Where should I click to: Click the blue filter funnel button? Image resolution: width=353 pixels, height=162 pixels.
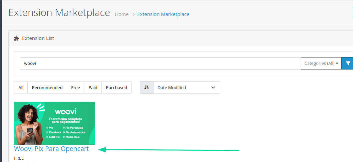point(347,64)
